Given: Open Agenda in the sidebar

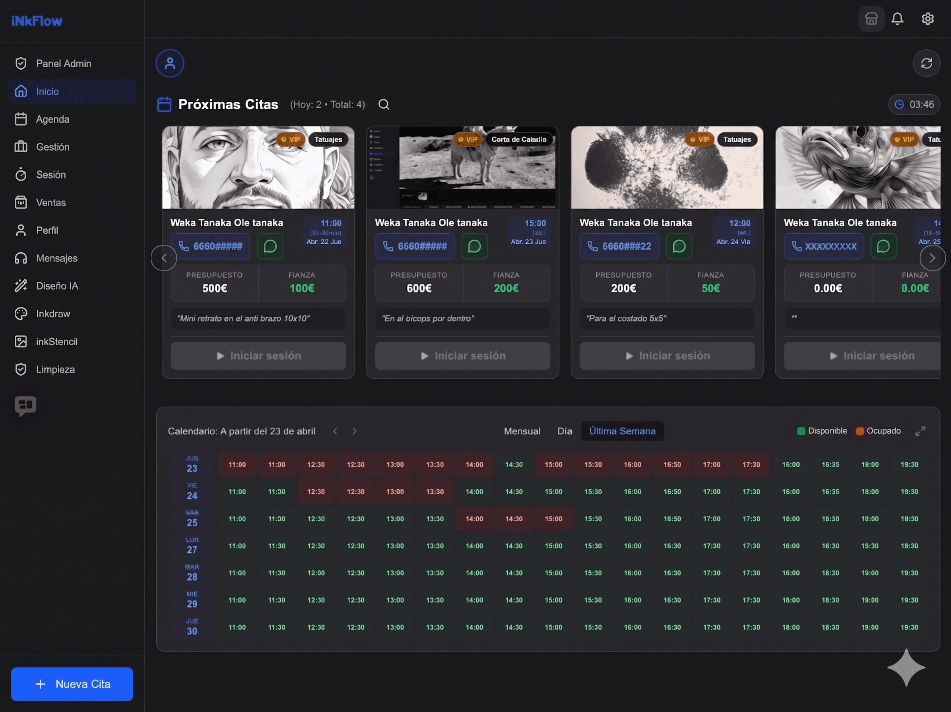Looking at the screenshot, I should 52,119.
